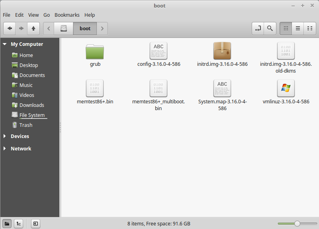Switch to icon view

pos(286,28)
